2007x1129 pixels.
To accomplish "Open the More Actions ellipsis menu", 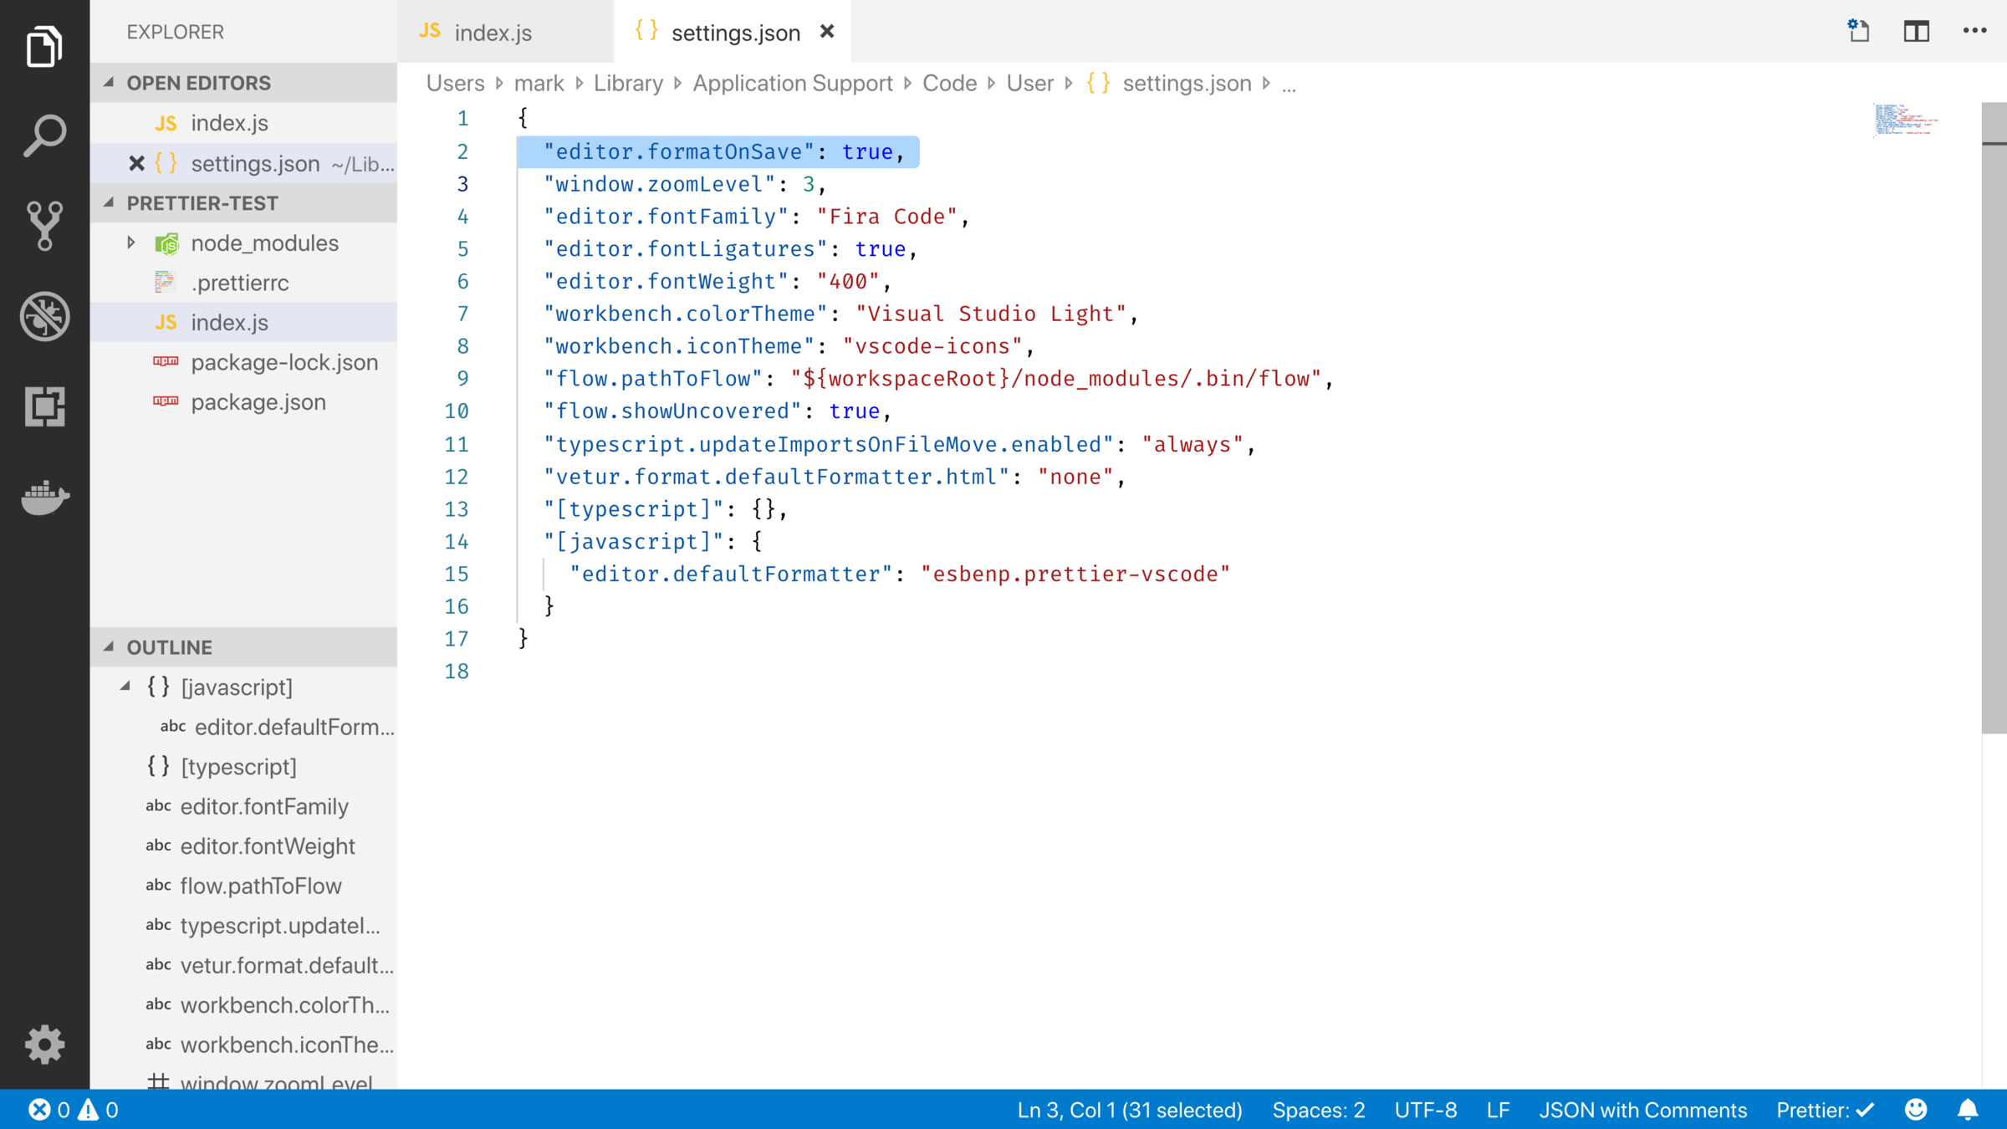I will (1974, 32).
